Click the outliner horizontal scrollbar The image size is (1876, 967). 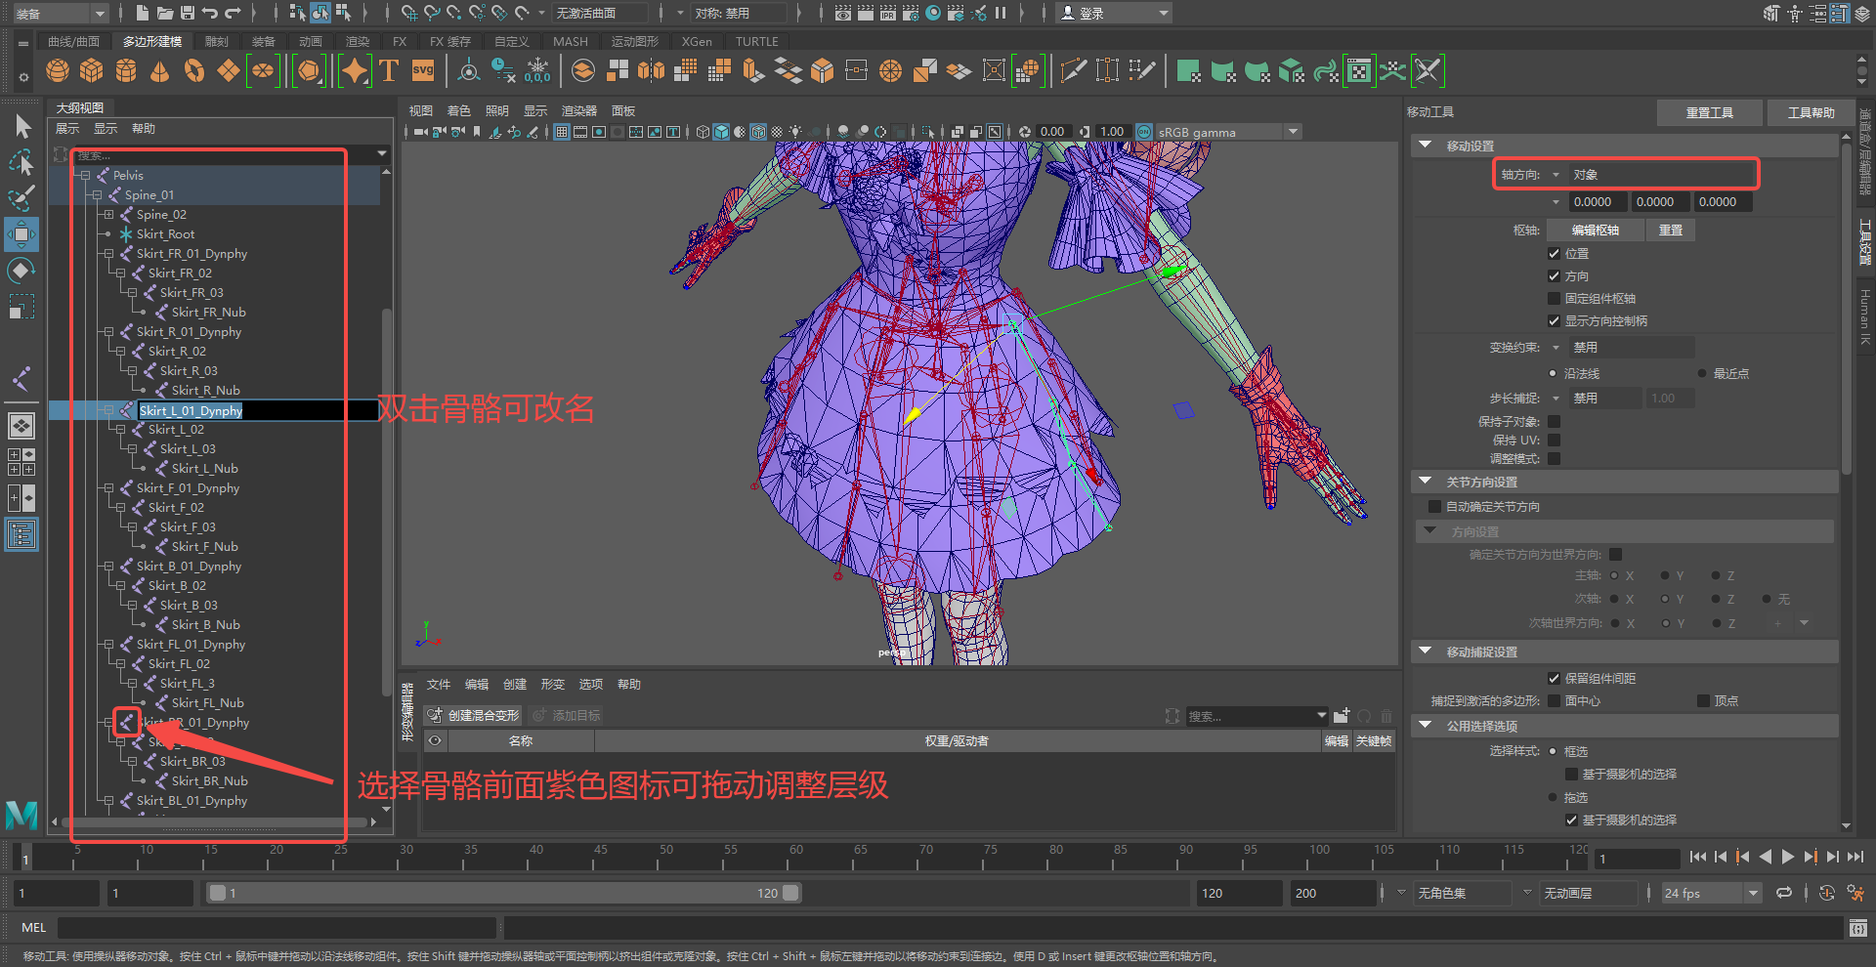213,821
